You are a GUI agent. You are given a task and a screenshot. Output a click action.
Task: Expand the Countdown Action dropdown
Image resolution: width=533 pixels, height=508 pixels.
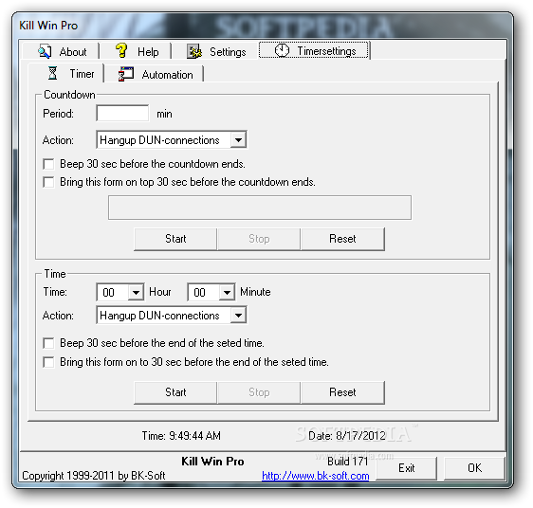pyautogui.click(x=238, y=140)
